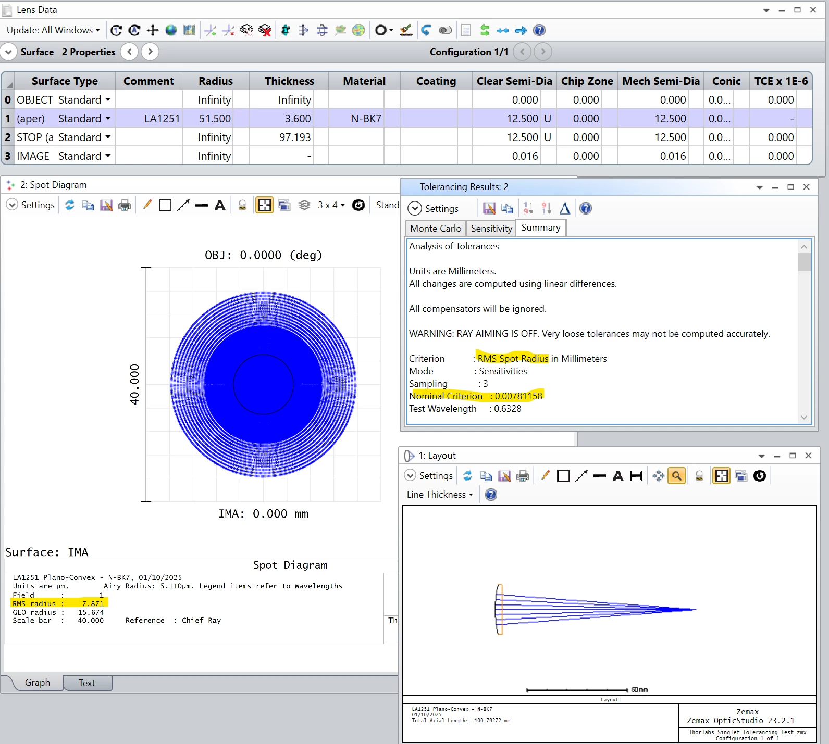
Task: Select the zoom magnifier tool in Layout
Action: (x=676, y=475)
